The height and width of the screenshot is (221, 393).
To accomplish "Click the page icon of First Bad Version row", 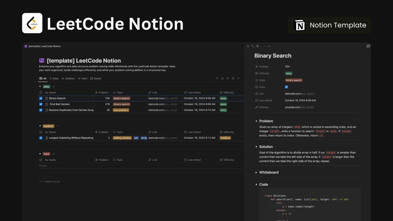I will point(47,104).
